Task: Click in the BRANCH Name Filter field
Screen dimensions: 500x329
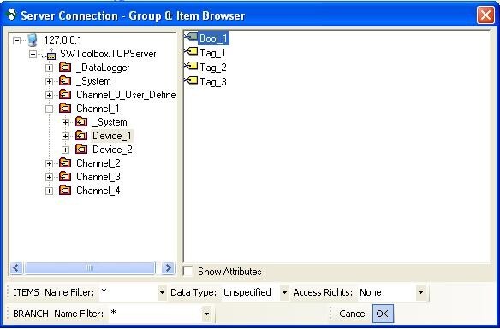Action: coord(156,314)
